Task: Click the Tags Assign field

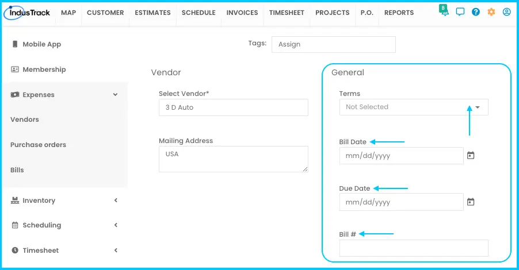Action: pos(333,44)
